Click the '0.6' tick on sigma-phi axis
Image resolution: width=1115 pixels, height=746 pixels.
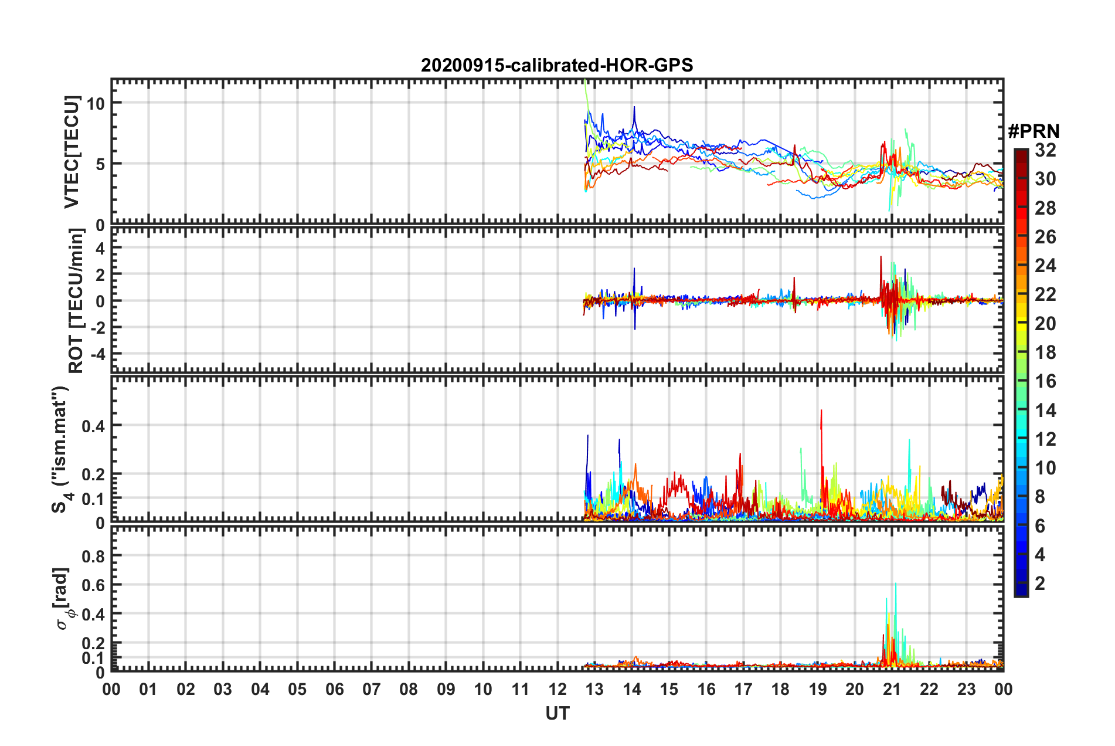point(94,585)
